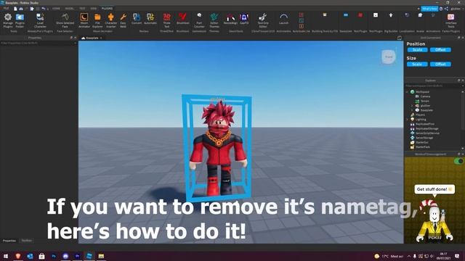Open the Character Inserter plugin

[111, 20]
